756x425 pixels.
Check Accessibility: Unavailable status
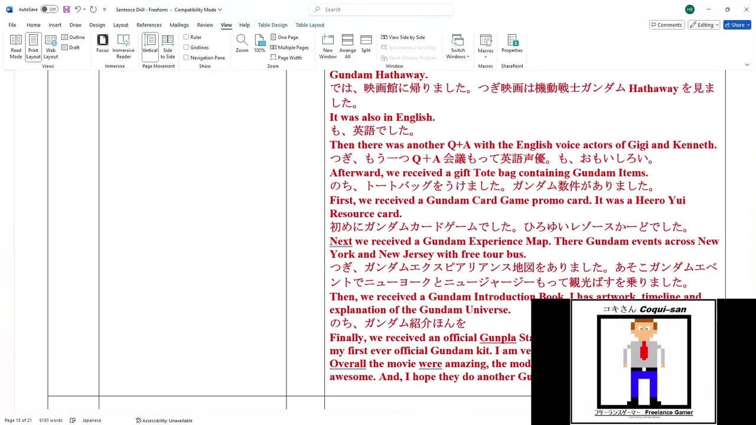164,420
